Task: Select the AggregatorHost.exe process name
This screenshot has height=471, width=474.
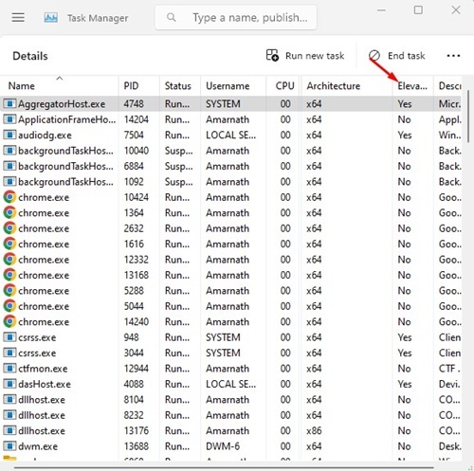Action: (62, 104)
